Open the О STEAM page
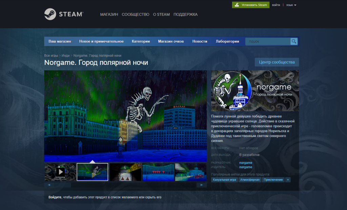 [161, 14]
